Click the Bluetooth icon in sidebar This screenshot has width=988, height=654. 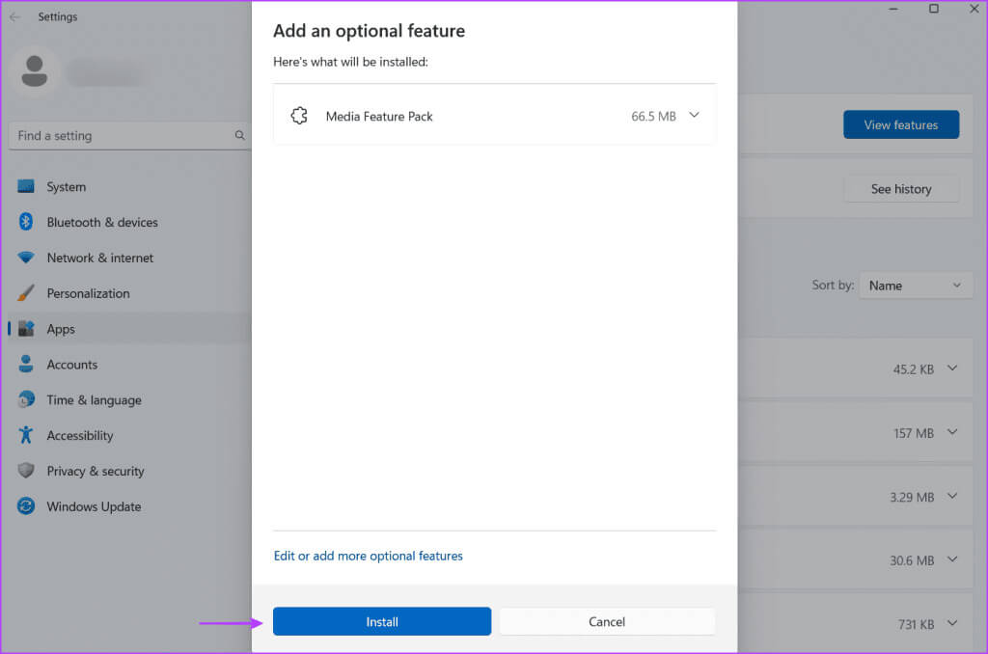click(26, 222)
